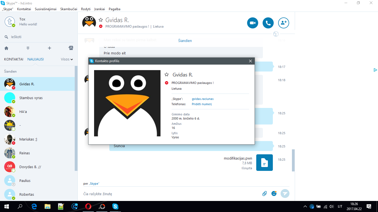Open File Explorer from the taskbar
Screen dimensions: 378x212
coord(48,206)
